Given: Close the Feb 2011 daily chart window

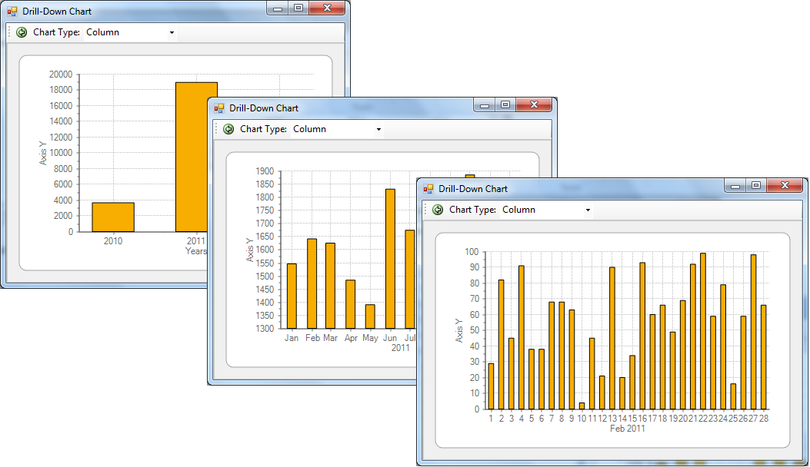Looking at the screenshot, I should (x=785, y=185).
